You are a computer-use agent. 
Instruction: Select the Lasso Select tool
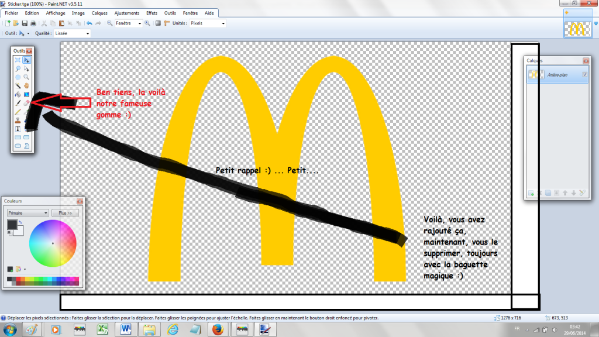click(18, 69)
